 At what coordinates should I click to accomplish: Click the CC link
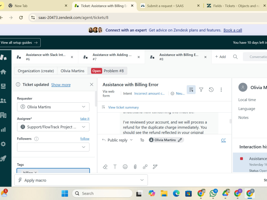click(x=223, y=140)
